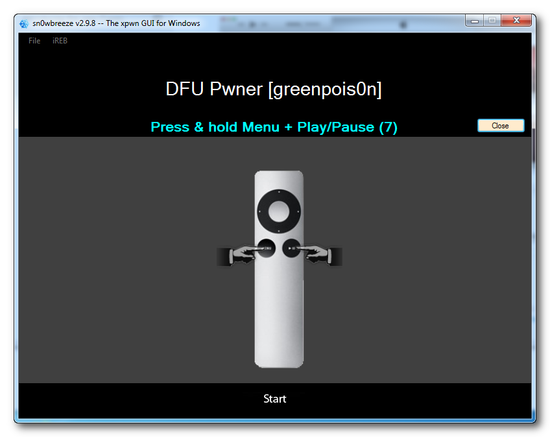Viewport: 550px width, 437px height.
Task: Click the Start button at the bottom
Action: pos(274,399)
